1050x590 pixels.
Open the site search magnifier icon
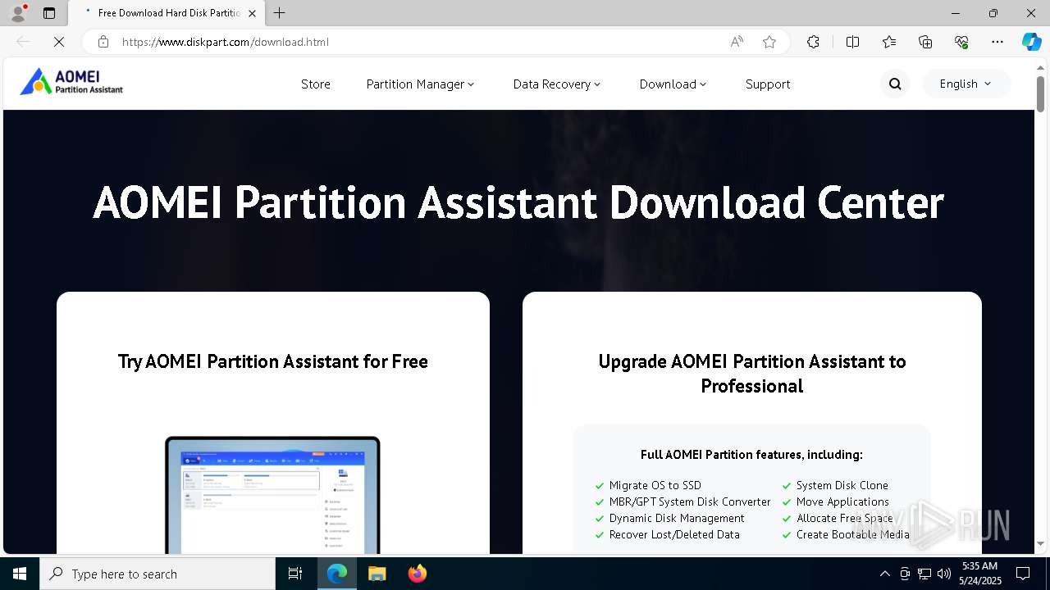895,84
